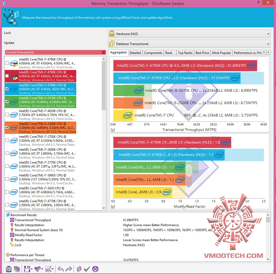276x274 pixels.
Task: Click the Transactional Throughput diamond icon under Benchmark Results
Action: [x=12, y=220]
